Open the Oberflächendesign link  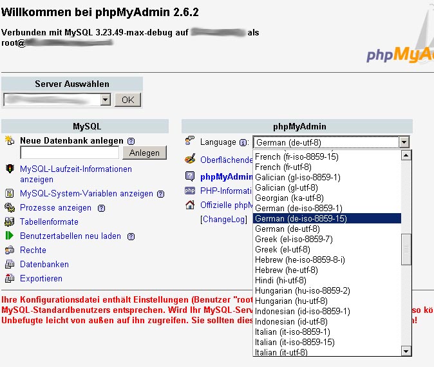click(227, 160)
